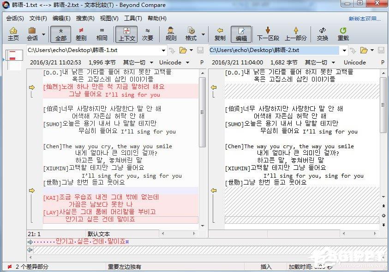Jump to 上一部分 previous section
389x272 pixels.
tap(296, 34)
